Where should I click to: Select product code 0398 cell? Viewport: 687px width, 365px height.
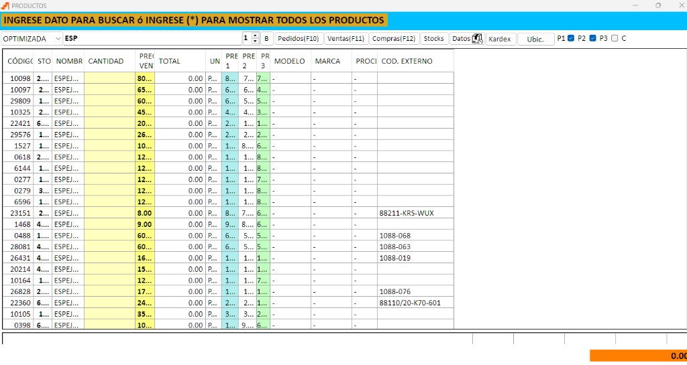(18, 325)
